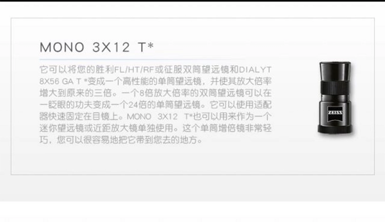Click the last line ending 您去的地方

tap(121, 140)
